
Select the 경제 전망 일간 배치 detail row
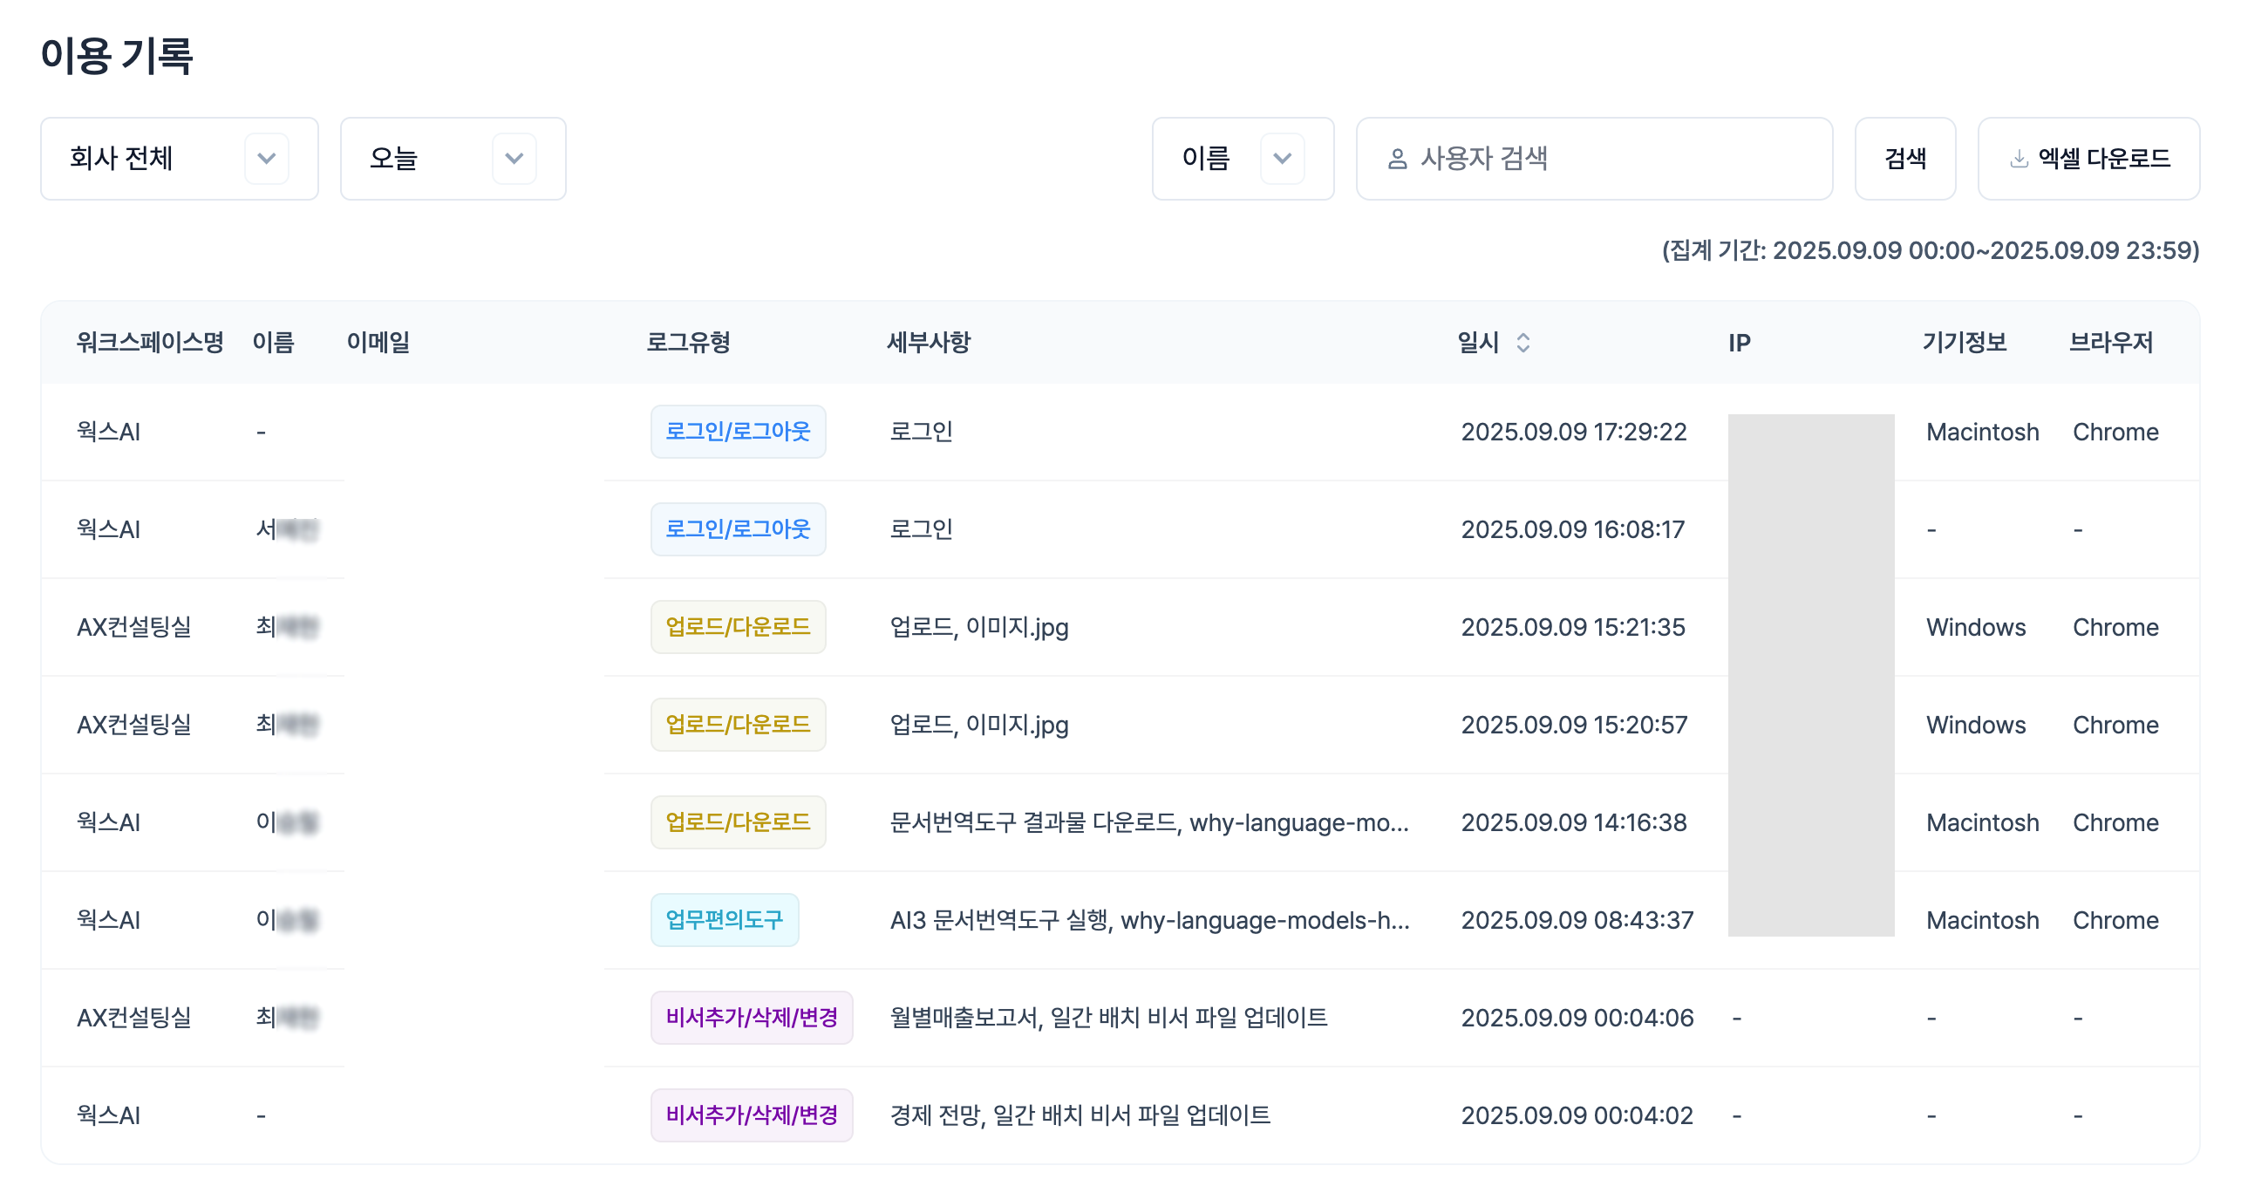[1120, 1115]
